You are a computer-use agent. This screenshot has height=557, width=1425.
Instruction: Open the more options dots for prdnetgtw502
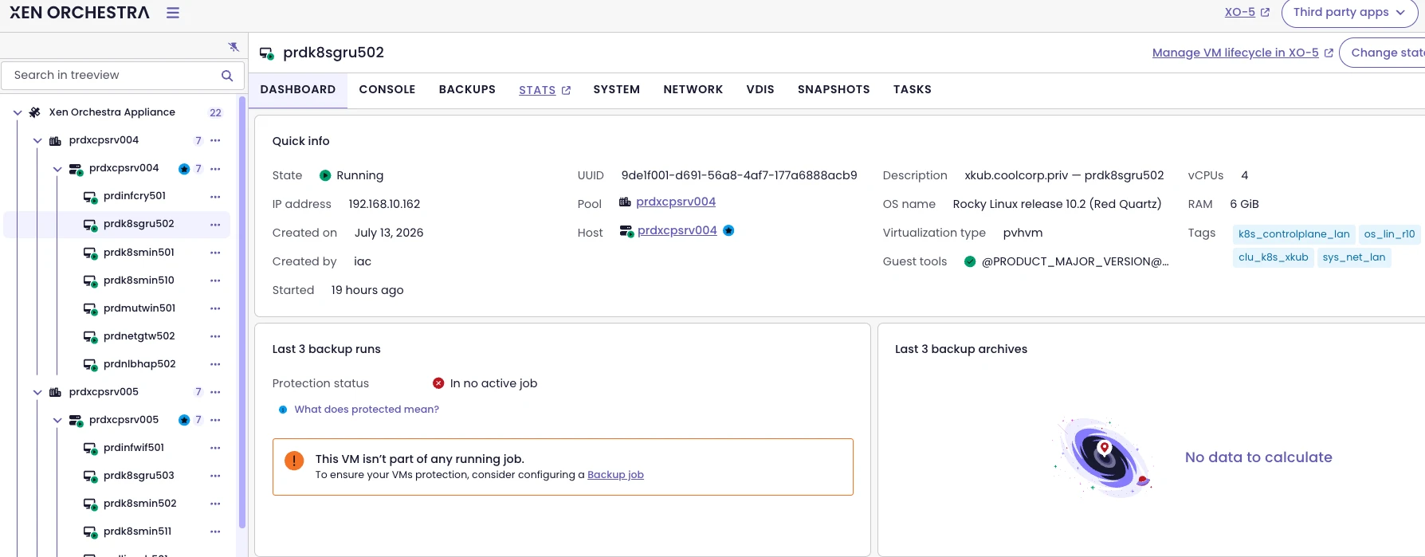tap(215, 336)
